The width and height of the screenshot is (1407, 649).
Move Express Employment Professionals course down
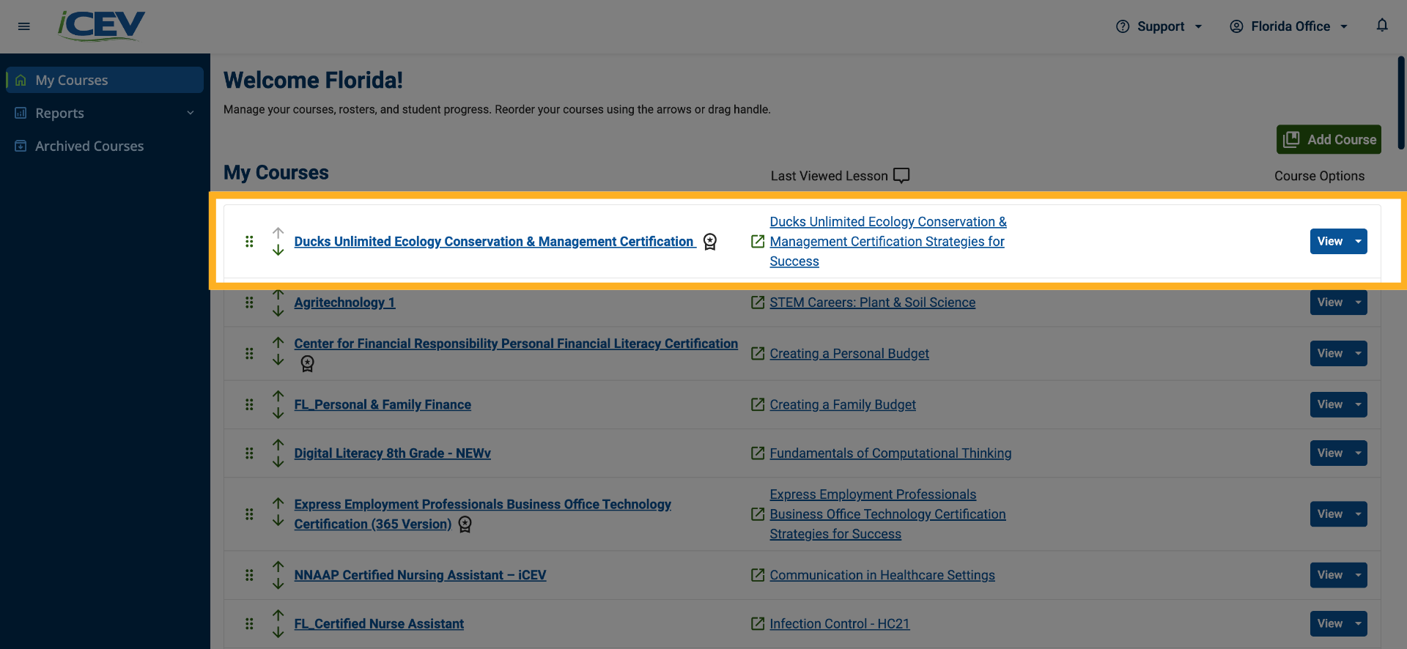pos(278,521)
